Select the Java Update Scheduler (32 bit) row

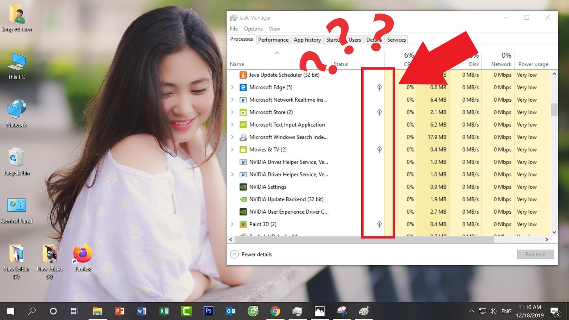pyautogui.click(x=388, y=75)
